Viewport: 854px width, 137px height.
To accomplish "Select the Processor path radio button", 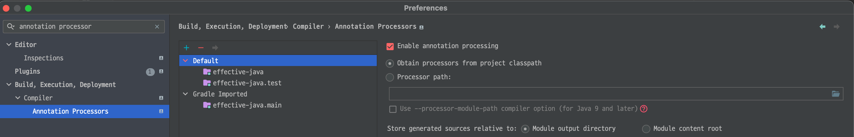I will [x=390, y=77].
